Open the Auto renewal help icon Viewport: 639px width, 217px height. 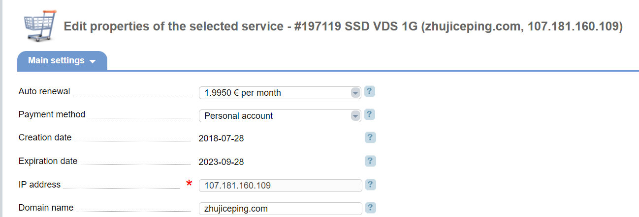[x=370, y=92]
